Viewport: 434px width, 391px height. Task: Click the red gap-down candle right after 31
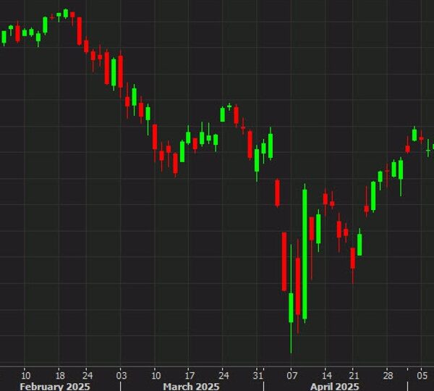tap(277, 193)
